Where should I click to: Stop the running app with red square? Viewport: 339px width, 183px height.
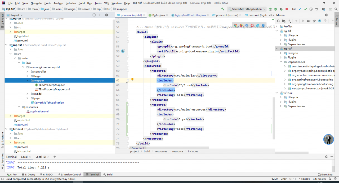(x=287, y=9)
